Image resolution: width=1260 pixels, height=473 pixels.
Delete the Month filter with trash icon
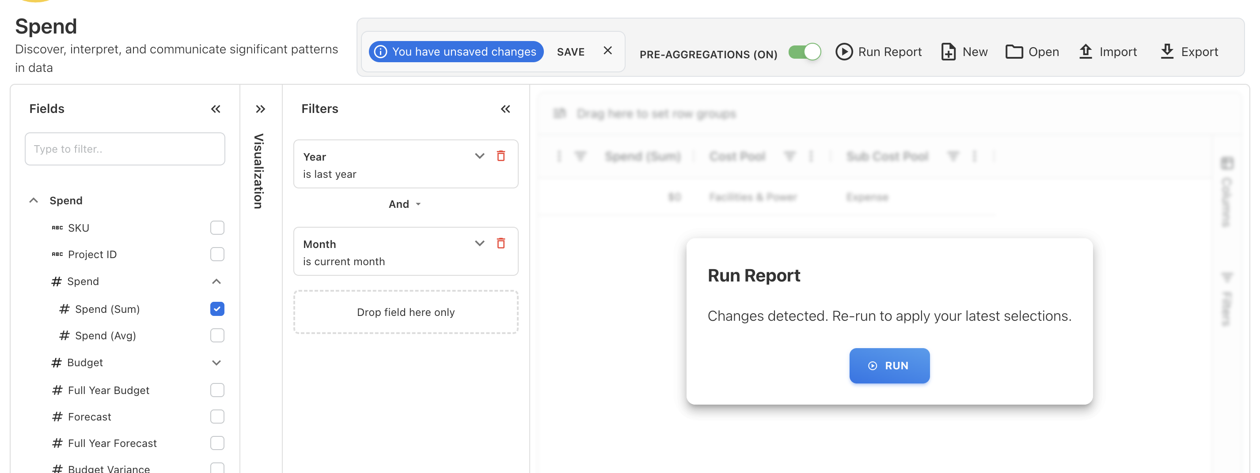point(501,244)
